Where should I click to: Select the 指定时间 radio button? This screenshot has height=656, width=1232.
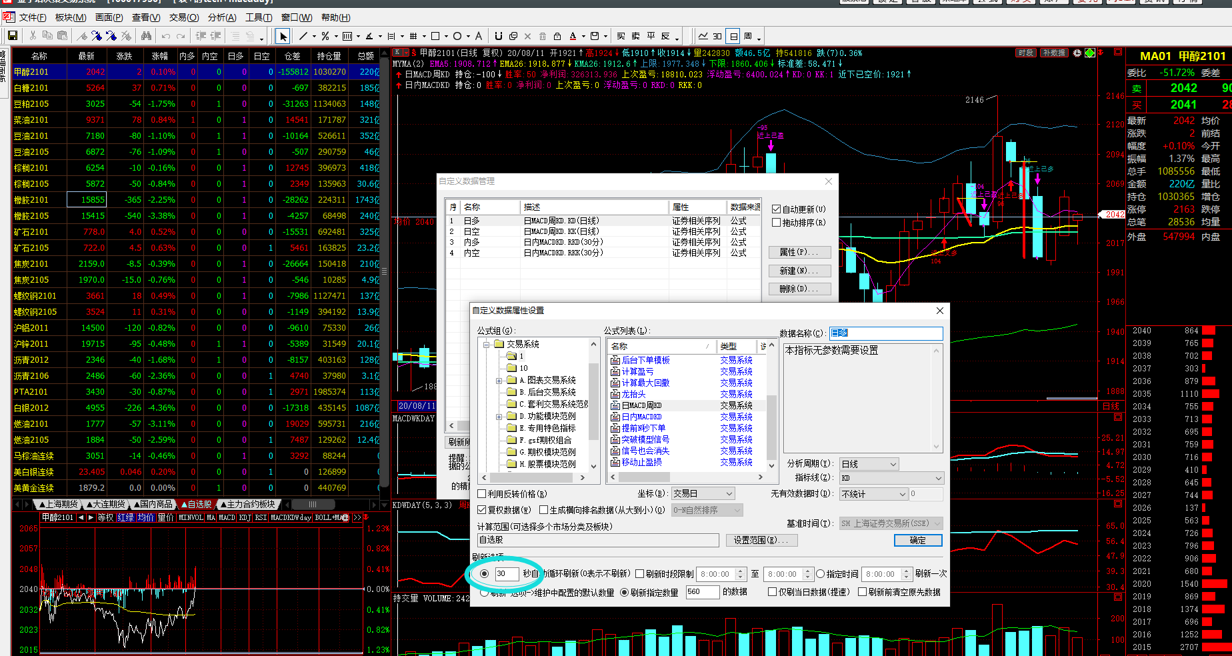821,574
